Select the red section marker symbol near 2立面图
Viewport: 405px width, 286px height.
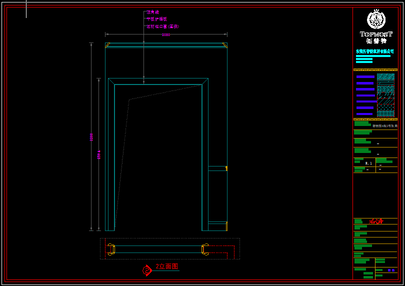(147, 270)
